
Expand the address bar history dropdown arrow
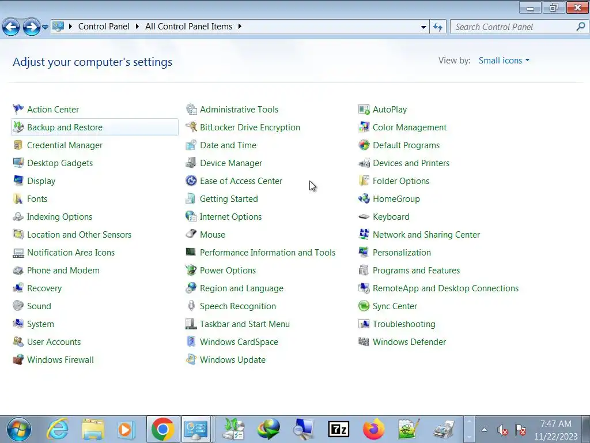pyautogui.click(x=423, y=27)
